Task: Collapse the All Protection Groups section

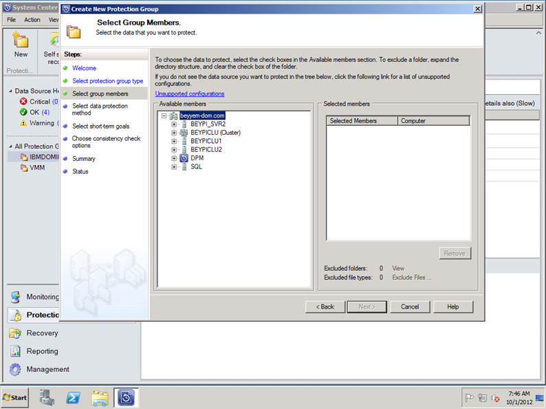Action: 10,146
